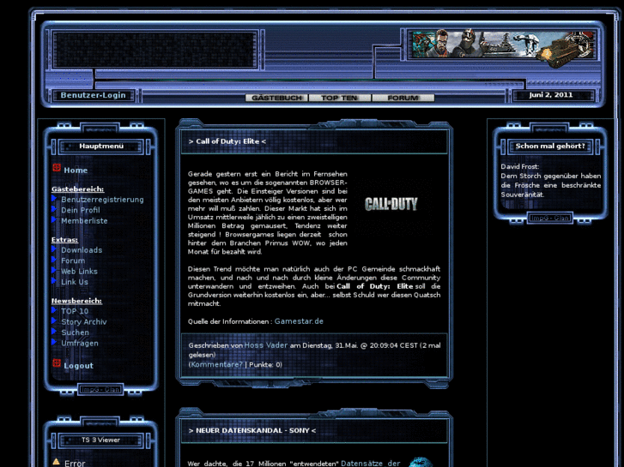Click the blue arrow next to Forum in the sidebar

point(54,260)
